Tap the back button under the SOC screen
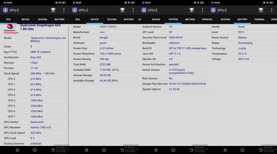This screenshot has width=277, height=154. 53,150
